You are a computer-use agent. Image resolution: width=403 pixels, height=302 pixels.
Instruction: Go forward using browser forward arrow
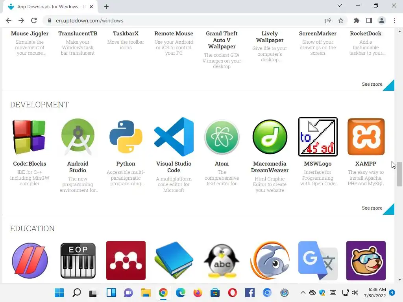point(21,20)
